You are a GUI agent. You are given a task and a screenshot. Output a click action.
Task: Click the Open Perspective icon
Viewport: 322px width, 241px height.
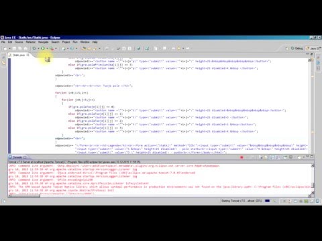[x=287, y=48]
